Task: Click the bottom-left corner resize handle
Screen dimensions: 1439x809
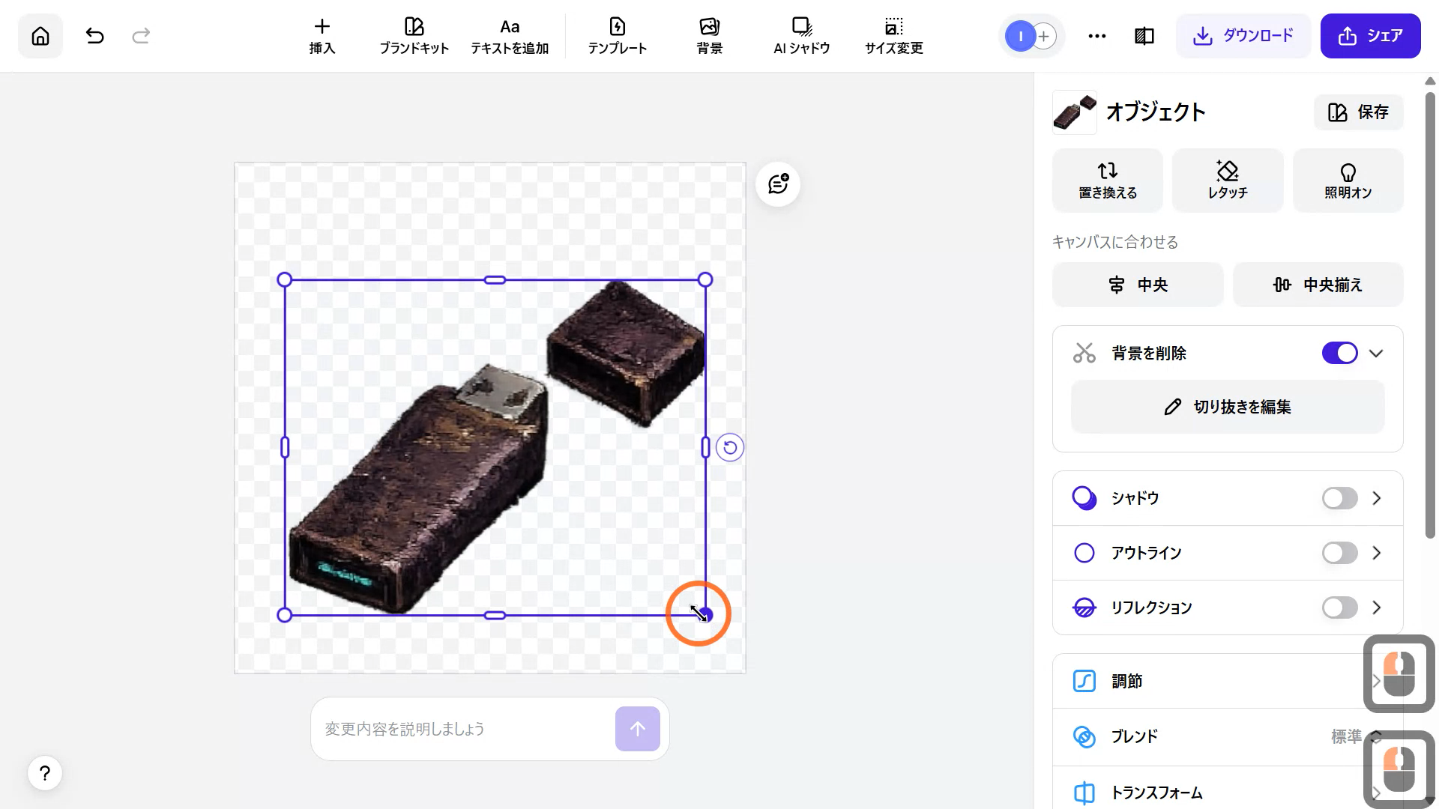Action: [x=284, y=615]
